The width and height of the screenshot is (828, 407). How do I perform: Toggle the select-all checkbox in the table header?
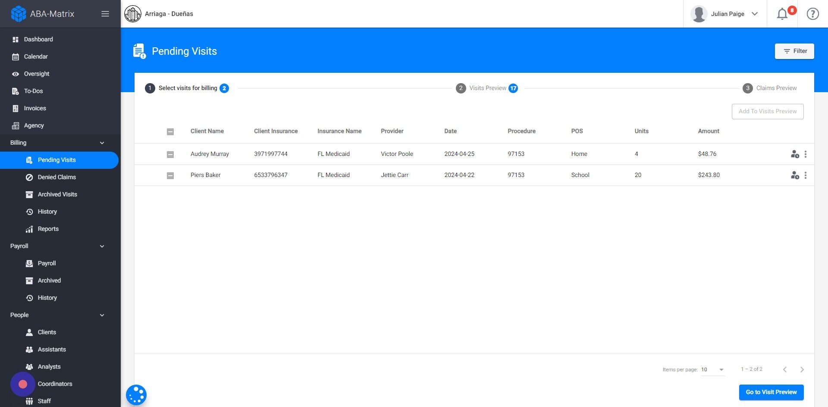(170, 132)
